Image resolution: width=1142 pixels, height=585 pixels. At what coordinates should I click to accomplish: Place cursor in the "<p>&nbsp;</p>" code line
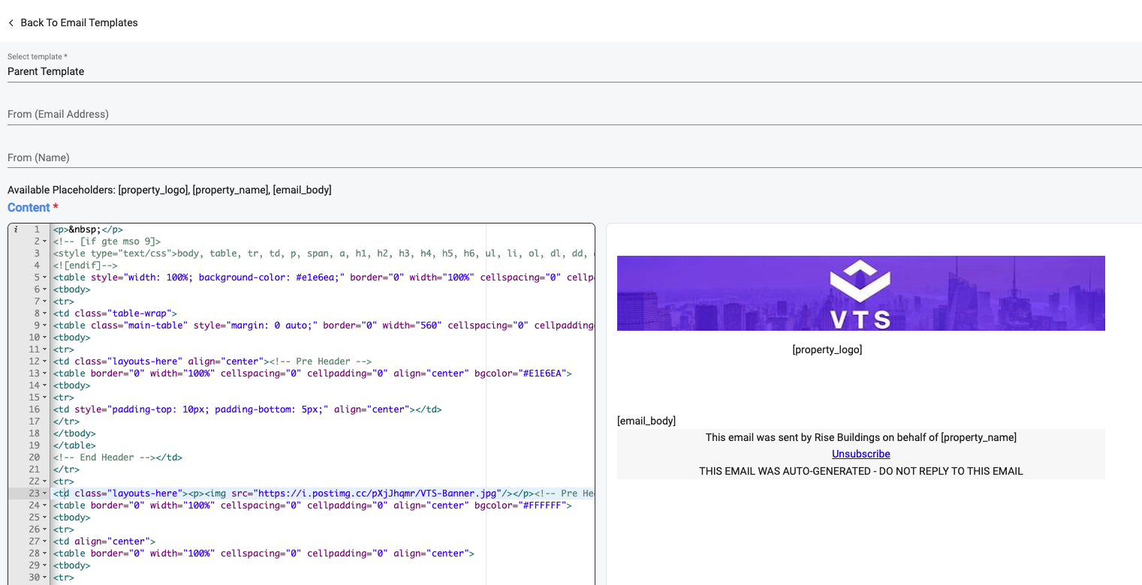pos(88,229)
